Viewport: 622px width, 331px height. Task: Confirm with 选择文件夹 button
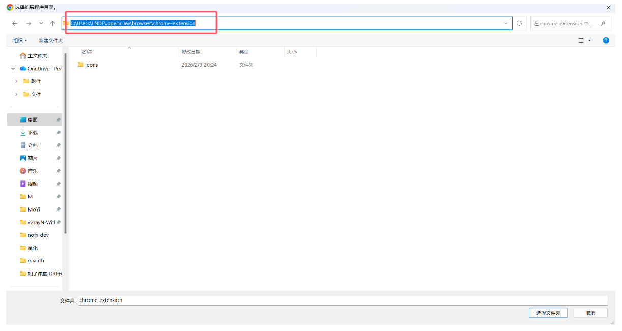pos(548,313)
